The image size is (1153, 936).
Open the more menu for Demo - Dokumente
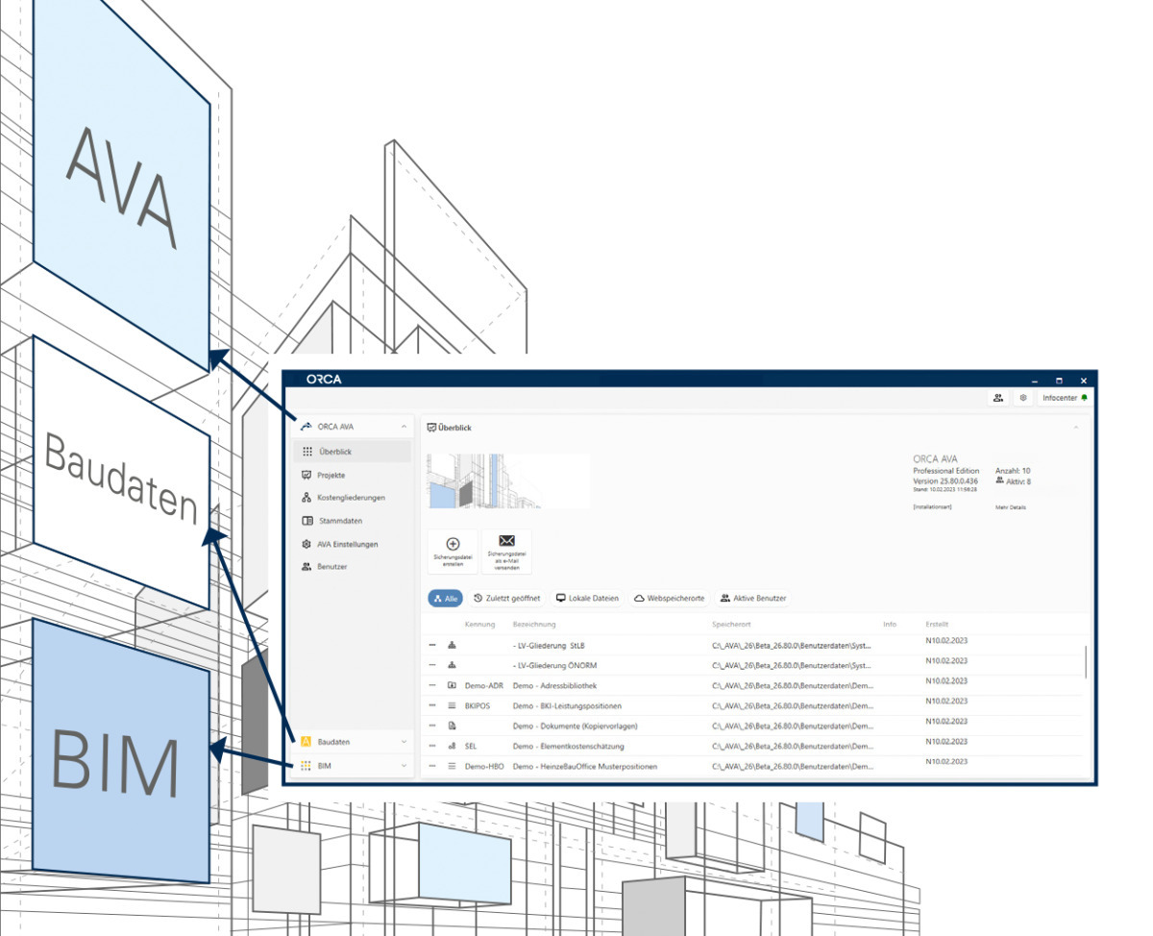coord(432,726)
